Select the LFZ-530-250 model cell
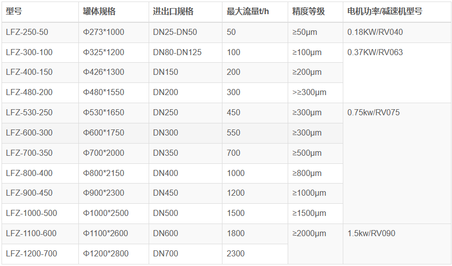This screenshot has height=266, width=452. click(x=29, y=113)
